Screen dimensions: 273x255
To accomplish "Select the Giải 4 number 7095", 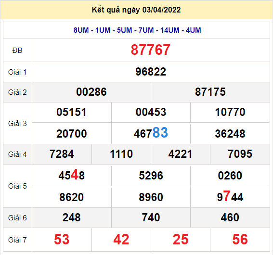I will coord(240,154).
